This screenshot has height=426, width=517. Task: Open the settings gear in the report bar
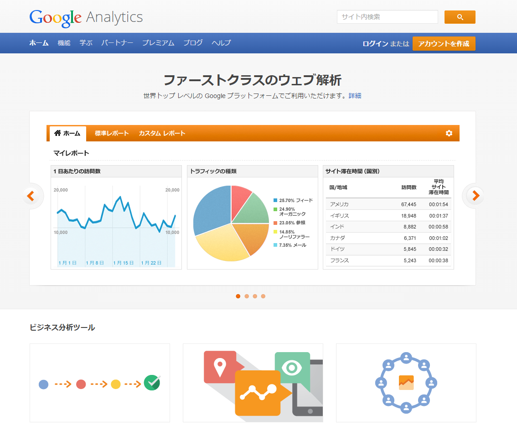point(449,133)
